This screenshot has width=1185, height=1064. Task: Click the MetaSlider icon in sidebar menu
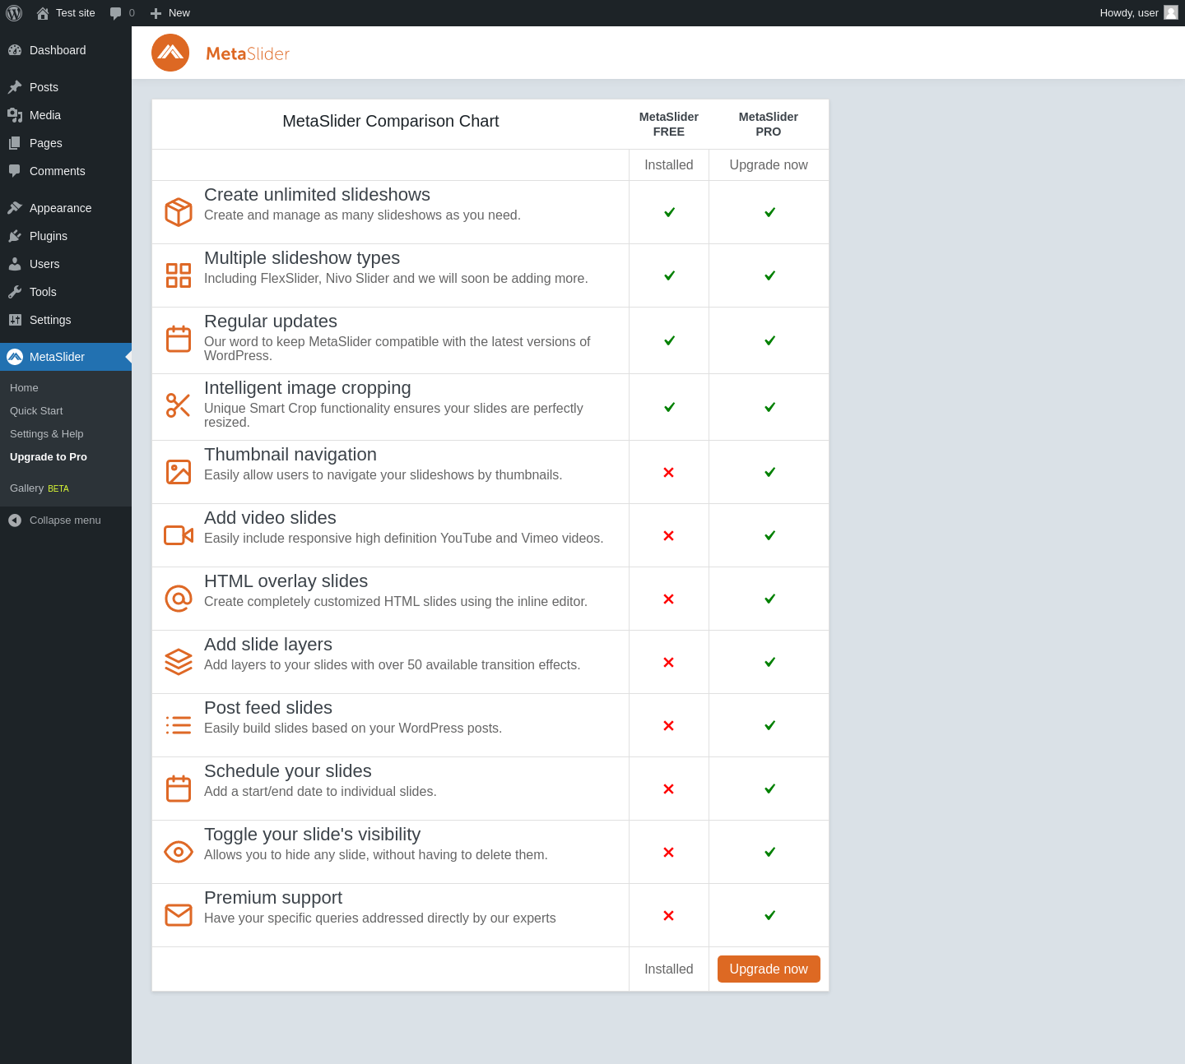pyautogui.click(x=15, y=357)
